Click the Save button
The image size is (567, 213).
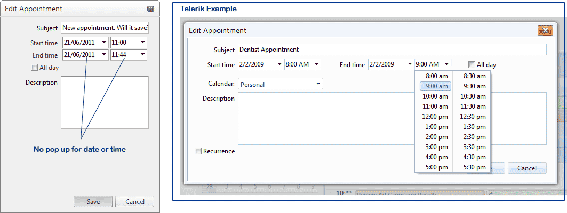tap(93, 202)
